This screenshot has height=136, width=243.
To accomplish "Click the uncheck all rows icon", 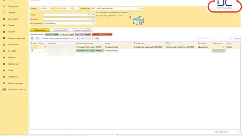I will pos(36,39).
